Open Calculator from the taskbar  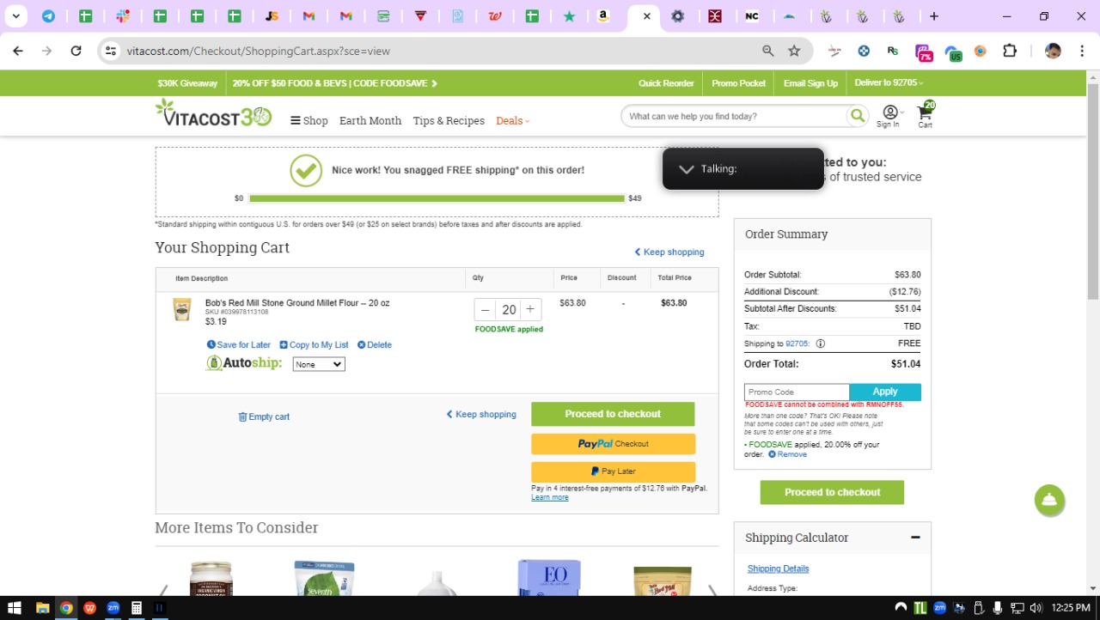pyautogui.click(x=136, y=608)
